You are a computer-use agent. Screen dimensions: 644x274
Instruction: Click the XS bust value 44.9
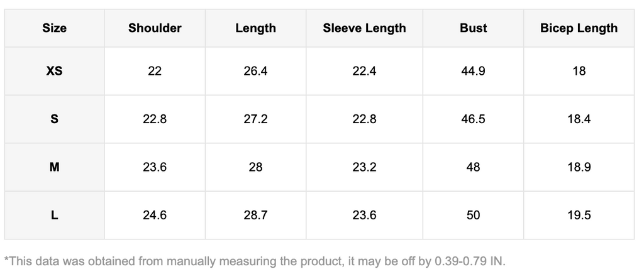473,71
